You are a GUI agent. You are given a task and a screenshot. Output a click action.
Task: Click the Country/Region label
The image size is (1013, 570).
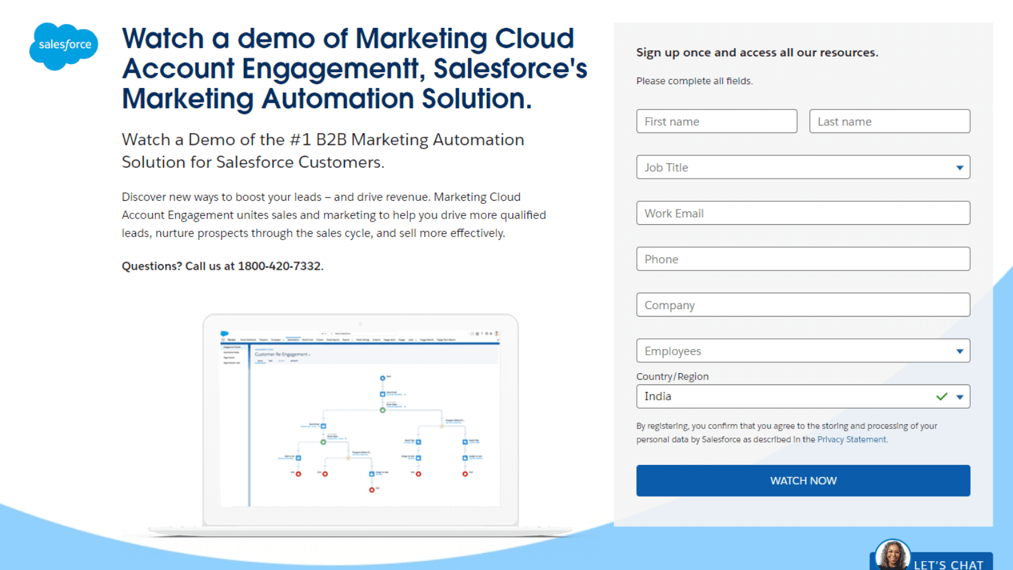coord(672,376)
